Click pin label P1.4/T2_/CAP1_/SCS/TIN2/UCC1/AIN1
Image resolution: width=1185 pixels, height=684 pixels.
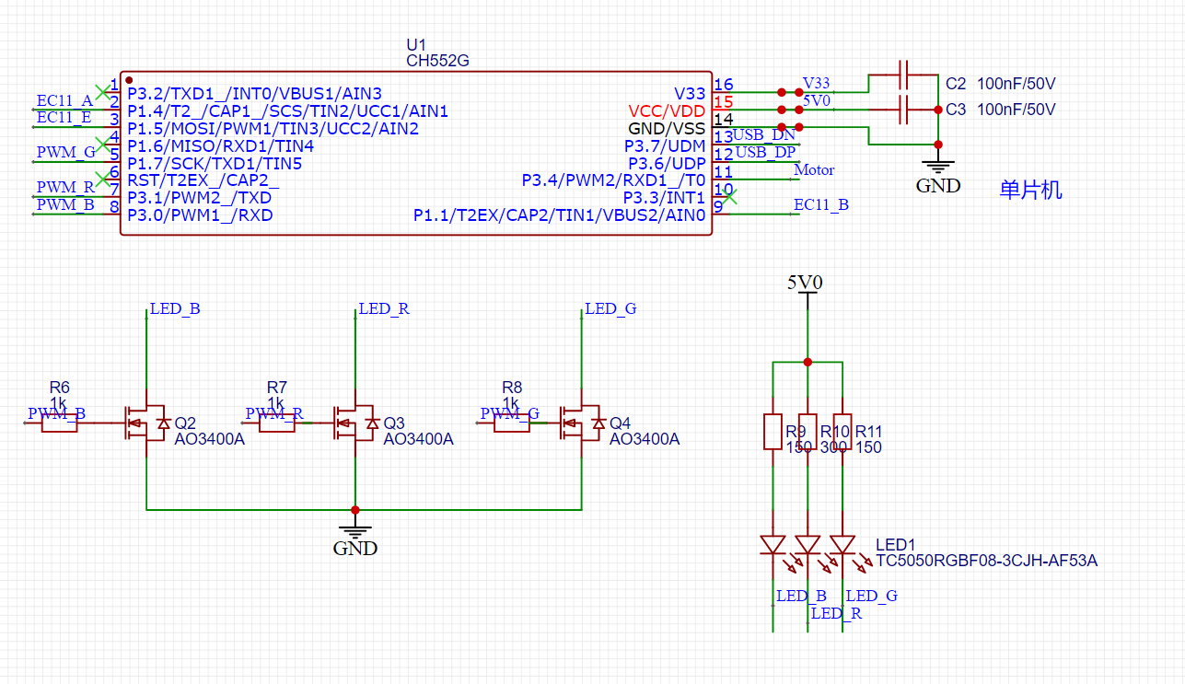coord(287,111)
